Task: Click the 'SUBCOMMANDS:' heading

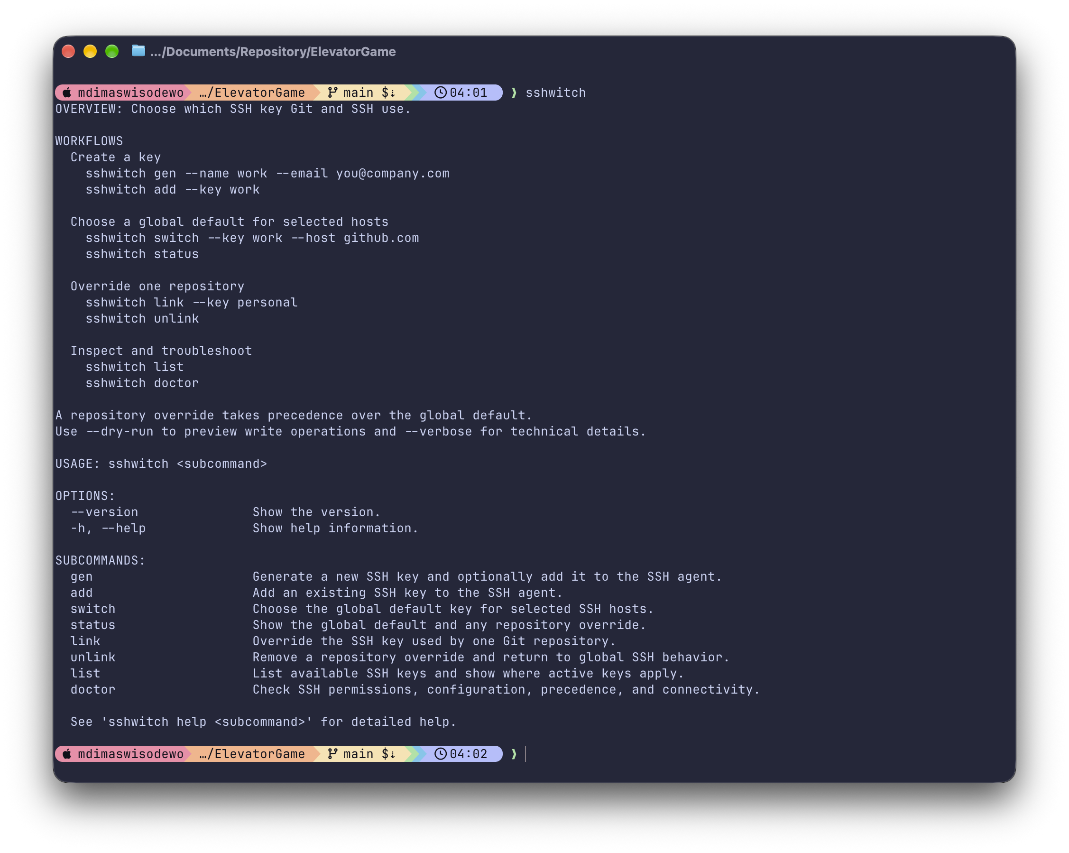Action: [x=101, y=560]
